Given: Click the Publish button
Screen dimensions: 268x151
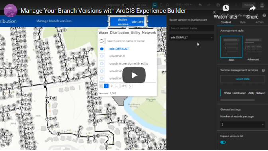Looking at the screenshot, I should pos(249,5).
